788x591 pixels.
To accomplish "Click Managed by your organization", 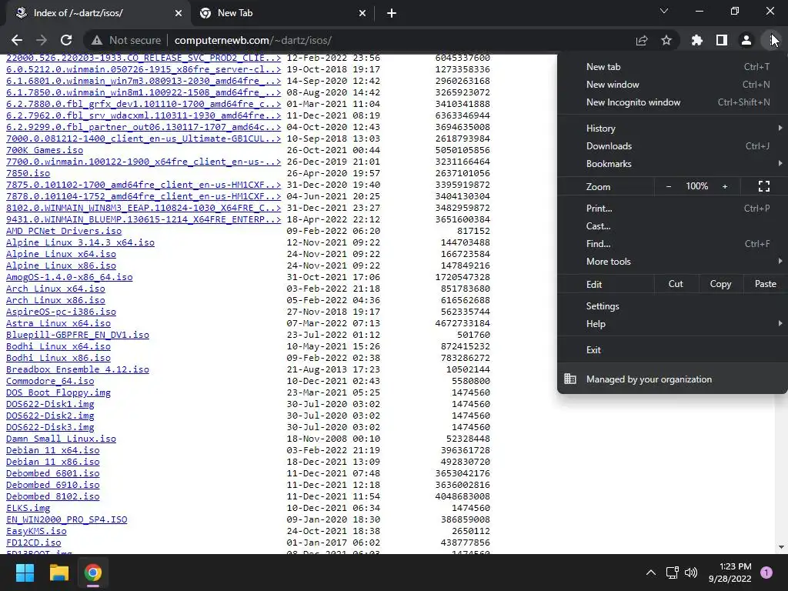I will point(673,379).
